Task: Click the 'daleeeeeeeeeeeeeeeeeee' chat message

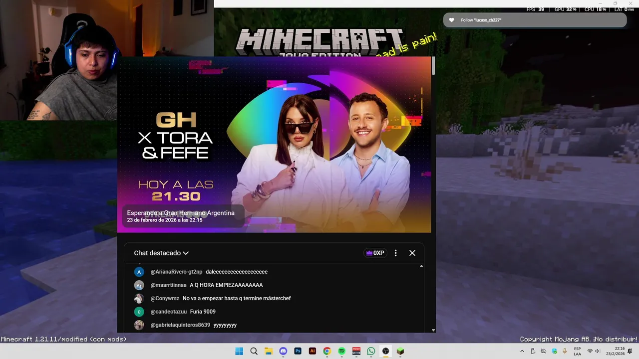Action: 237,272
